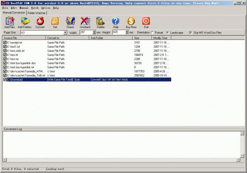Click the Height spinner arrows
The image size is (247, 173).
(x=127, y=32)
